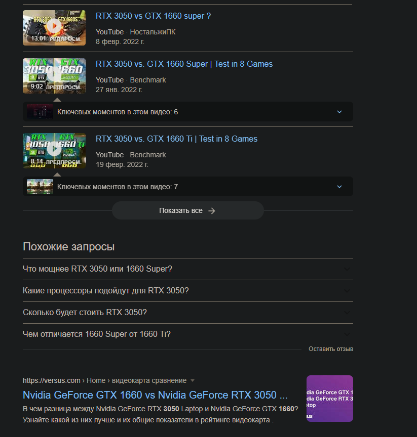
Task: Click '8 февр. 2022 г.' date text
Action: 120,41
